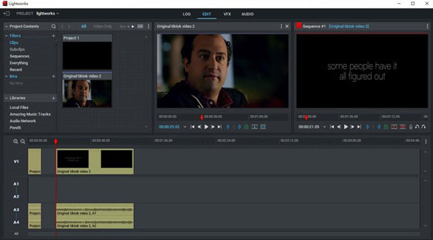
Task: Select the All filter tab in bin
Action: click(x=84, y=27)
